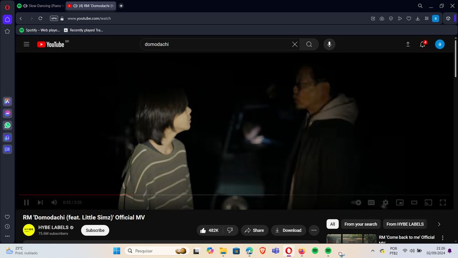The height and width of the screenshot is (258, 458).
Task: Subscribe to HYBE LABELS channel
Action: [x=95, y=230]
